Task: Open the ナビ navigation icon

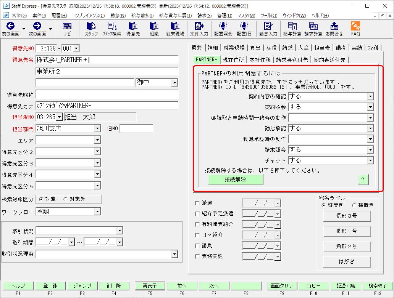Action: [67, 26]
